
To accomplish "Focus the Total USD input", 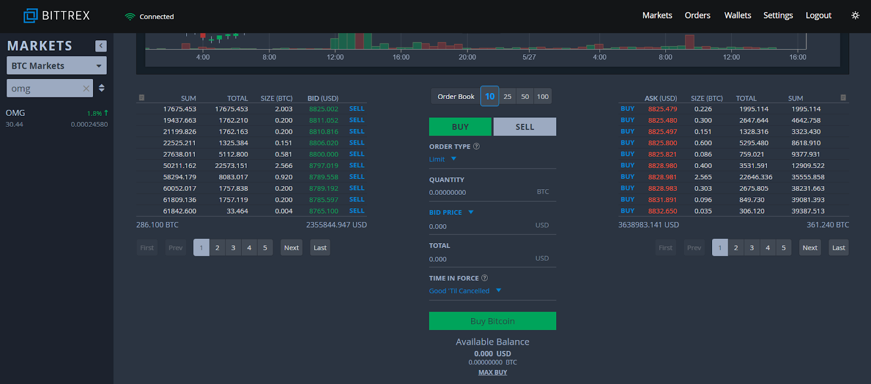I will click(x=493, y=259).
